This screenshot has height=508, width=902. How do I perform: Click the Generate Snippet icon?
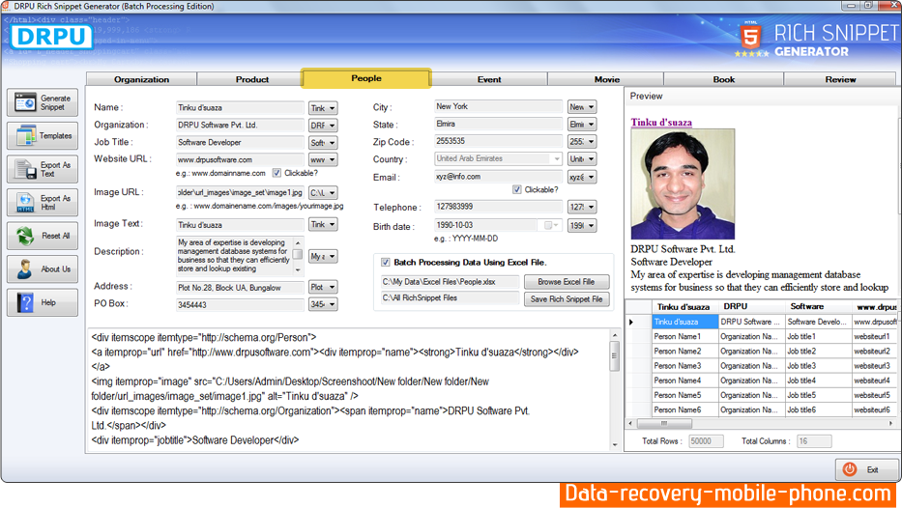tap(25, 103)
